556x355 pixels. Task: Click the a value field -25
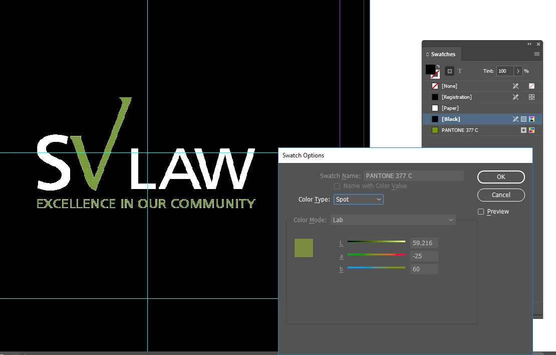424,256
